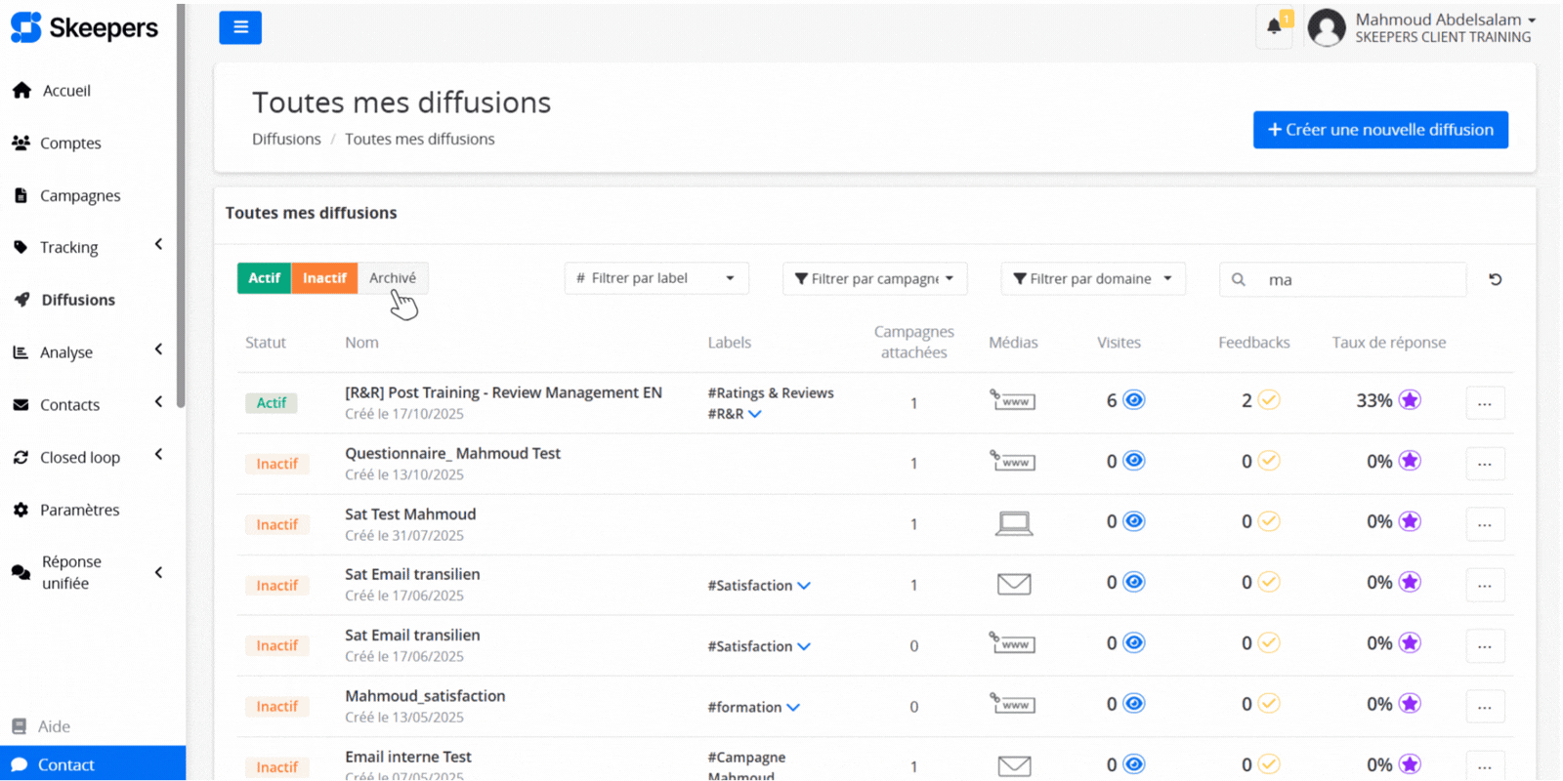Click the hamburger menu toggle button
Image resolution: width=1563 pixels, height=781 pixels.
[240, 27]
